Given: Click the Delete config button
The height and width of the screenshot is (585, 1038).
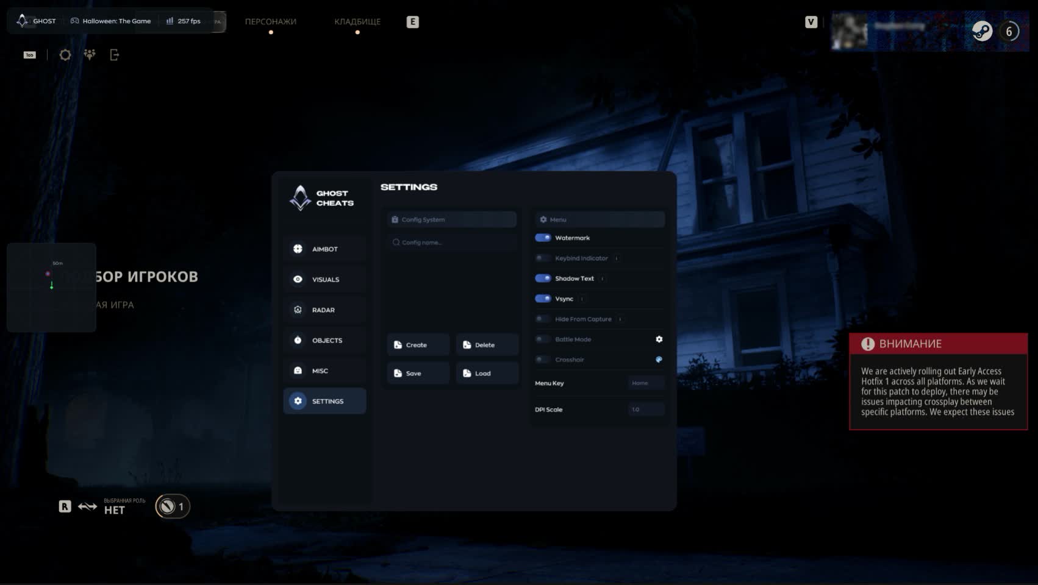Looking at the screenshot, I should coord(487,345).
